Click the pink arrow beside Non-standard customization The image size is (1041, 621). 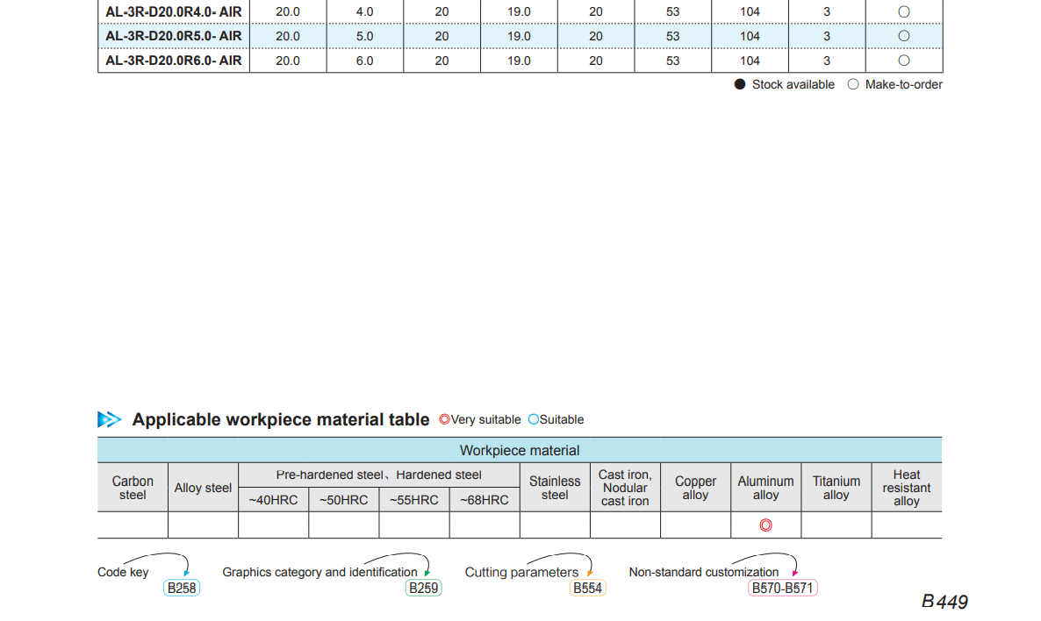(x=795, y=573)
